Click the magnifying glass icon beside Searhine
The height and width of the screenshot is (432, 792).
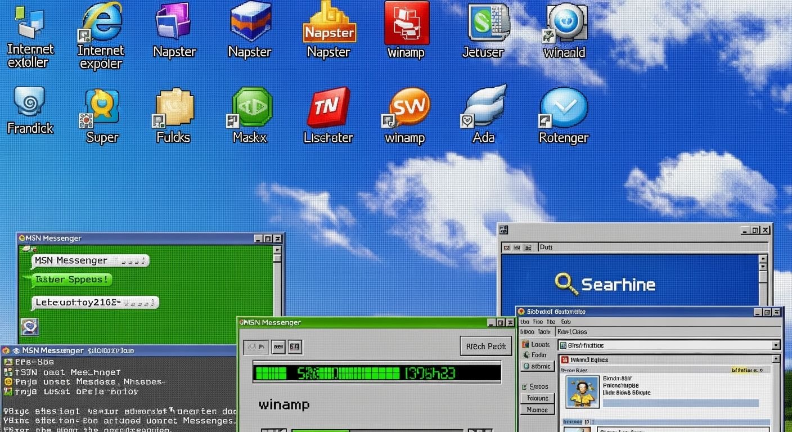pyautogui.click(x=566, y=283)
